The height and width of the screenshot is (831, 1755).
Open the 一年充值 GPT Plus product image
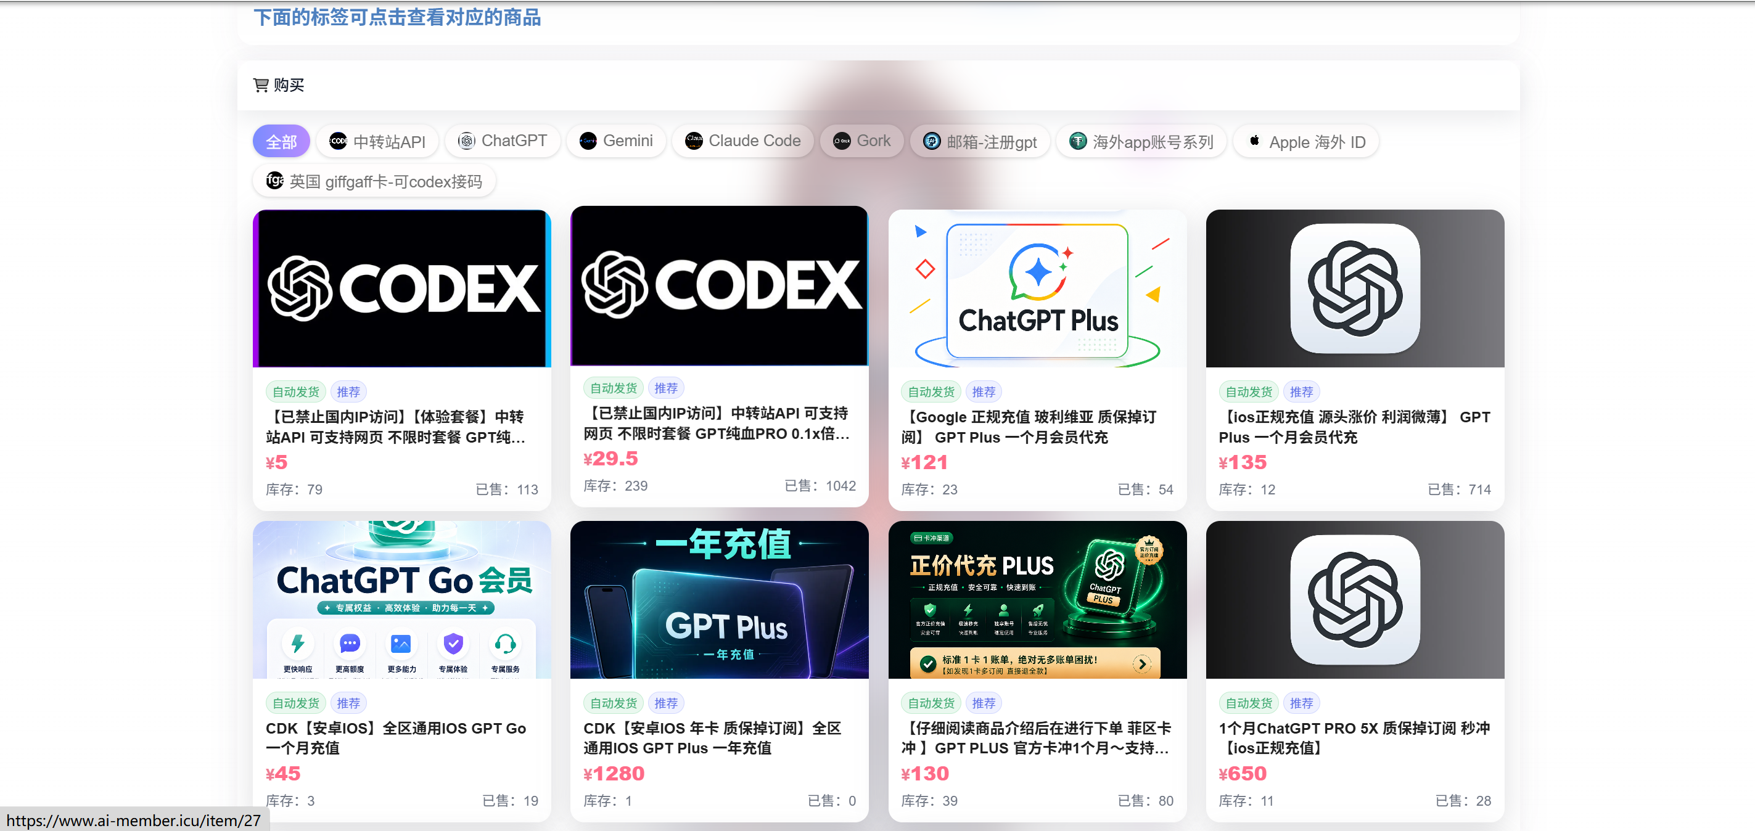tap(720, 599)
